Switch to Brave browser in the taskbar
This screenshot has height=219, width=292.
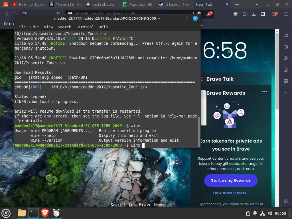coord(45,213)
